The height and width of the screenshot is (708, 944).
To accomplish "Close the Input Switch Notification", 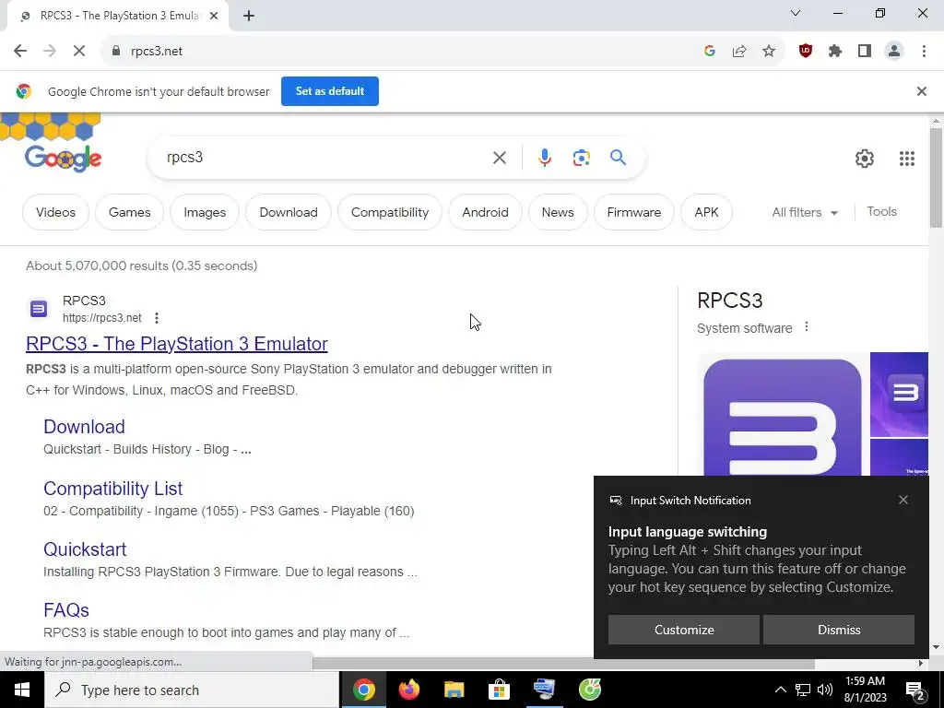I will coord(903,500).
